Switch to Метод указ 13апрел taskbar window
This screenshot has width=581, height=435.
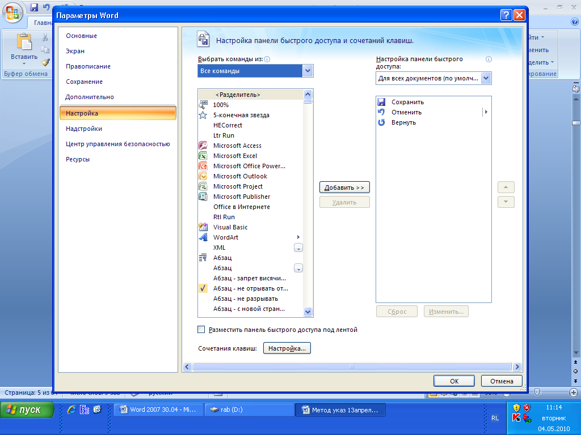(340, 410)
